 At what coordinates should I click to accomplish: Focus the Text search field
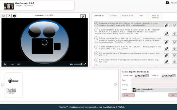pos(154,80)
